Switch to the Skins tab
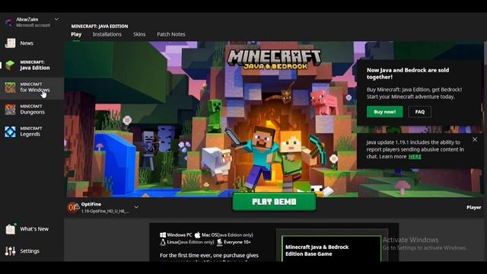 (139, 34)
